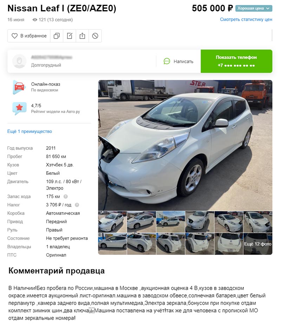
Task: Click the help icon next to Налог
Action: (x=77, y=205)
